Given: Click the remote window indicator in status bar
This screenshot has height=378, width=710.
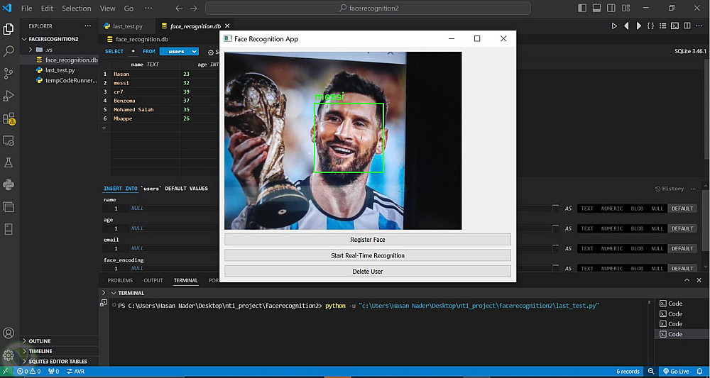Looking at the screenshot, I should pos(6,372).
